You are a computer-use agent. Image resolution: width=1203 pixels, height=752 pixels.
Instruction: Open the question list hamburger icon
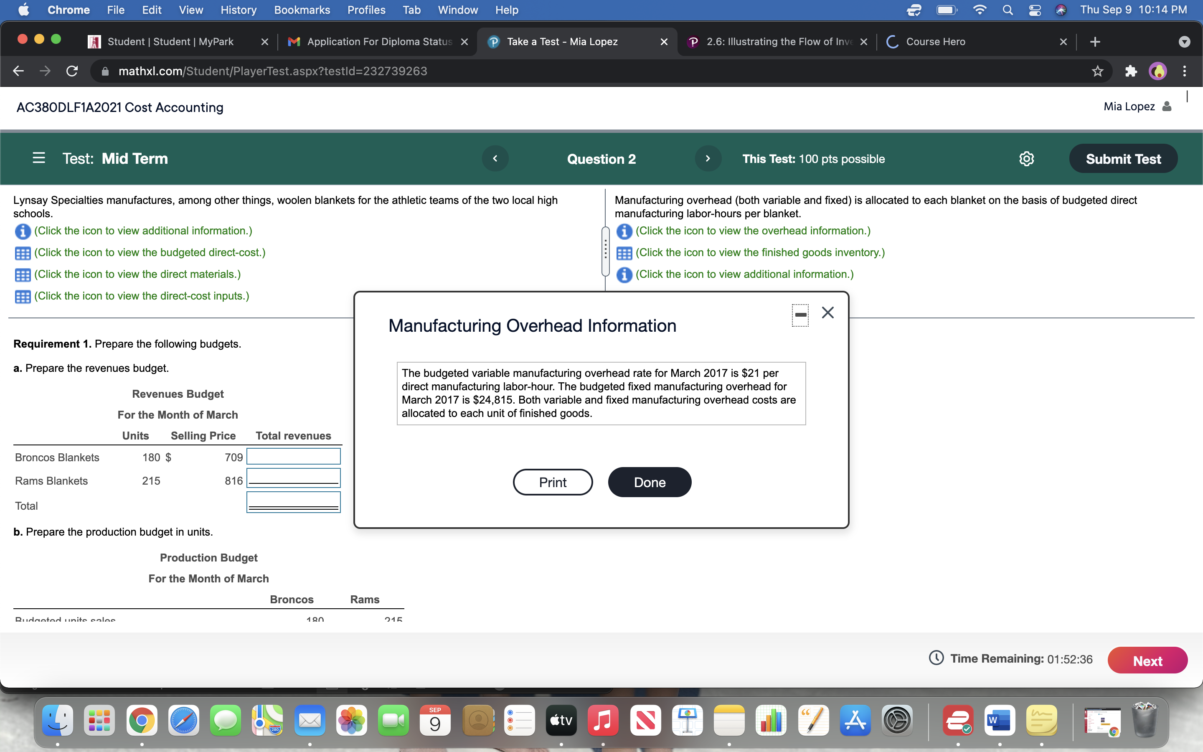pyautogui.click(x=38, y=158)
